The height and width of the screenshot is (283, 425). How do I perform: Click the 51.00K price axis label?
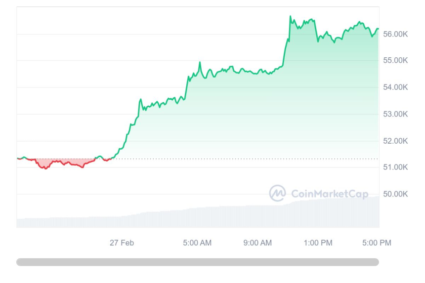(395, 167)
